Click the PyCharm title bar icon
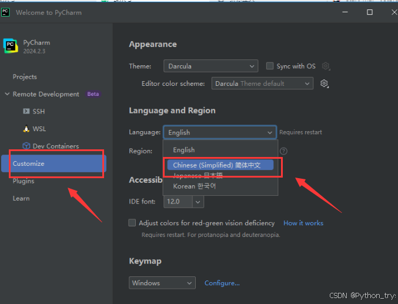Image resolution: width=398 pixels, height=304 pixels. (5, 12)
